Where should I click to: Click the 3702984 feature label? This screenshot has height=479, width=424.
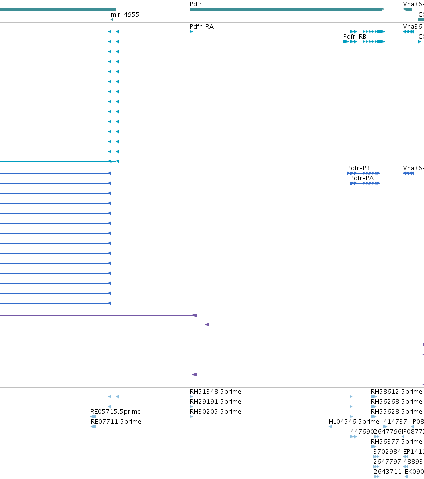tap(387, 452)
